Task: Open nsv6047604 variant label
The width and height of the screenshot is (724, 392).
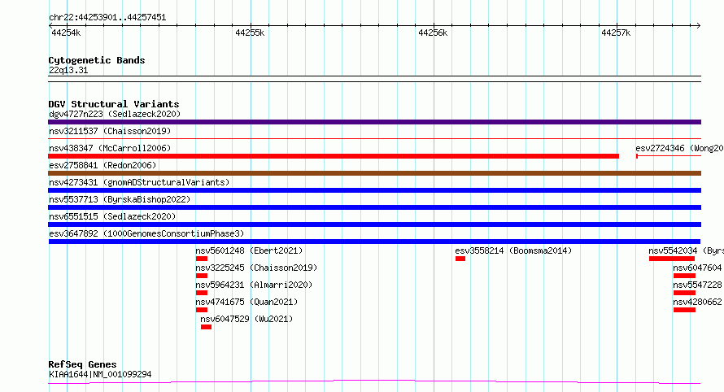Action: (697, 268)
